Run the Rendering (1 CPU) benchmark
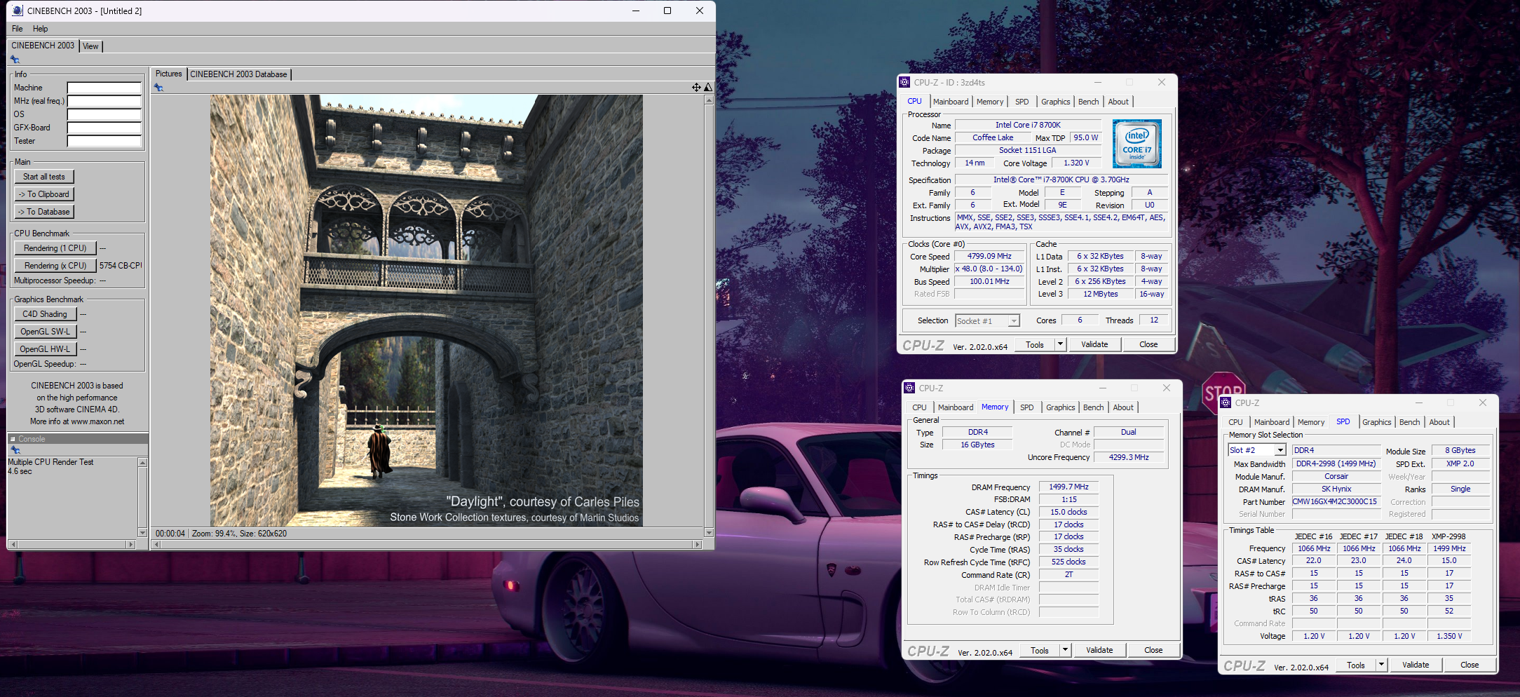The image size is (1520, 697). (x=55, y=248)
